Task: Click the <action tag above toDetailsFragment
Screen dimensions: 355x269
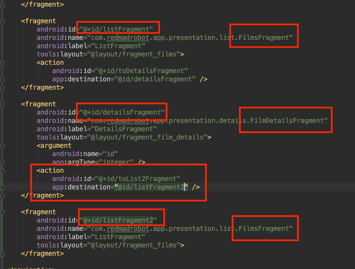Action: point(50,63)
